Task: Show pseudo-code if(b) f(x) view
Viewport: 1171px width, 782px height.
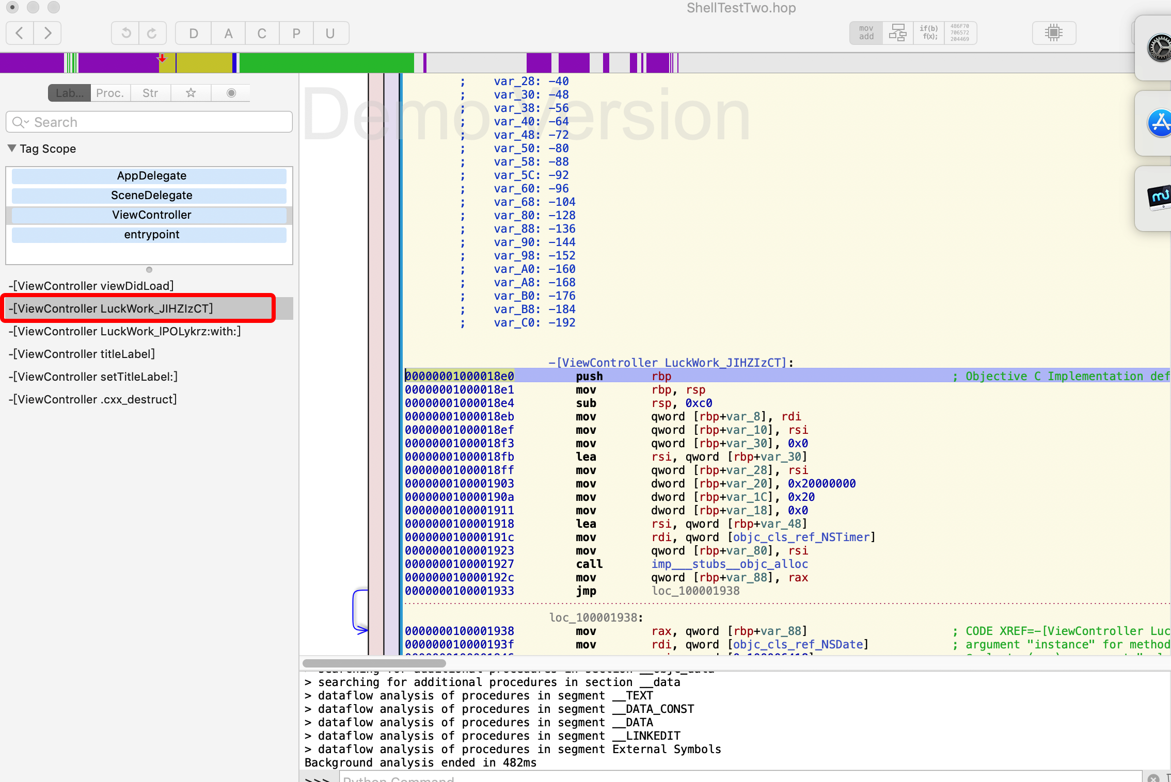Action: click(928, 33)
